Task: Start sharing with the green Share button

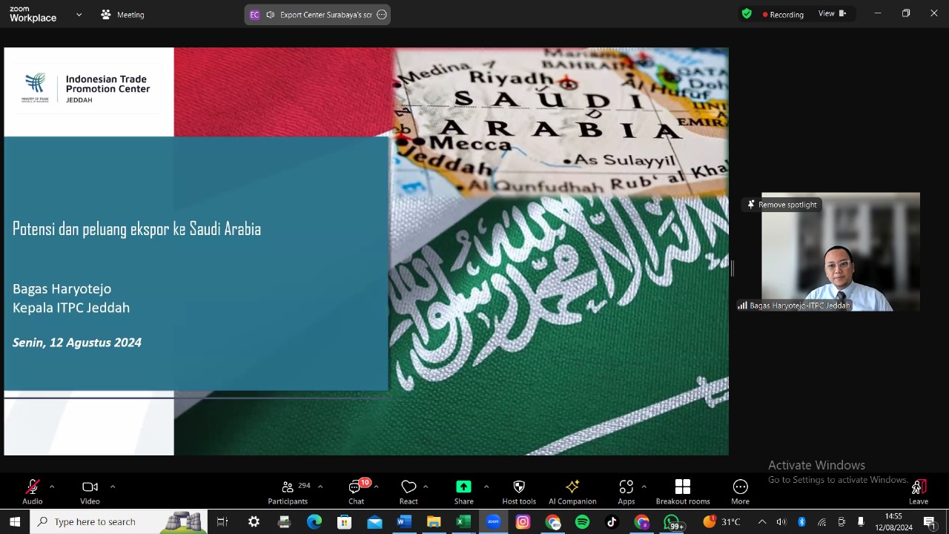Action: tap(463, 492)
